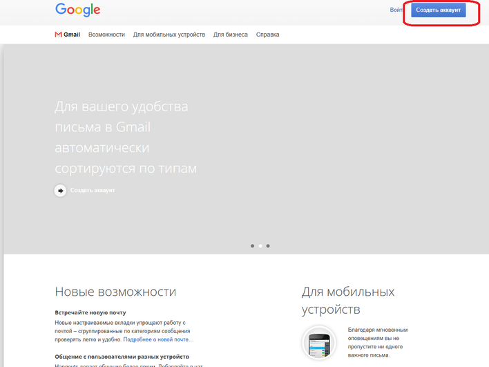489x367 pixels.
Task: Click the Gmail envelope logo
Action: 58,35
